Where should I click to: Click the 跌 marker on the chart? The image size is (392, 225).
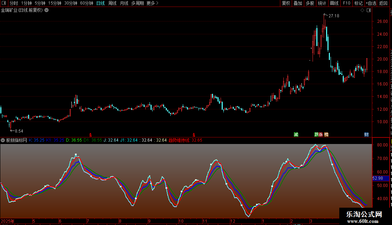point(316,134)
